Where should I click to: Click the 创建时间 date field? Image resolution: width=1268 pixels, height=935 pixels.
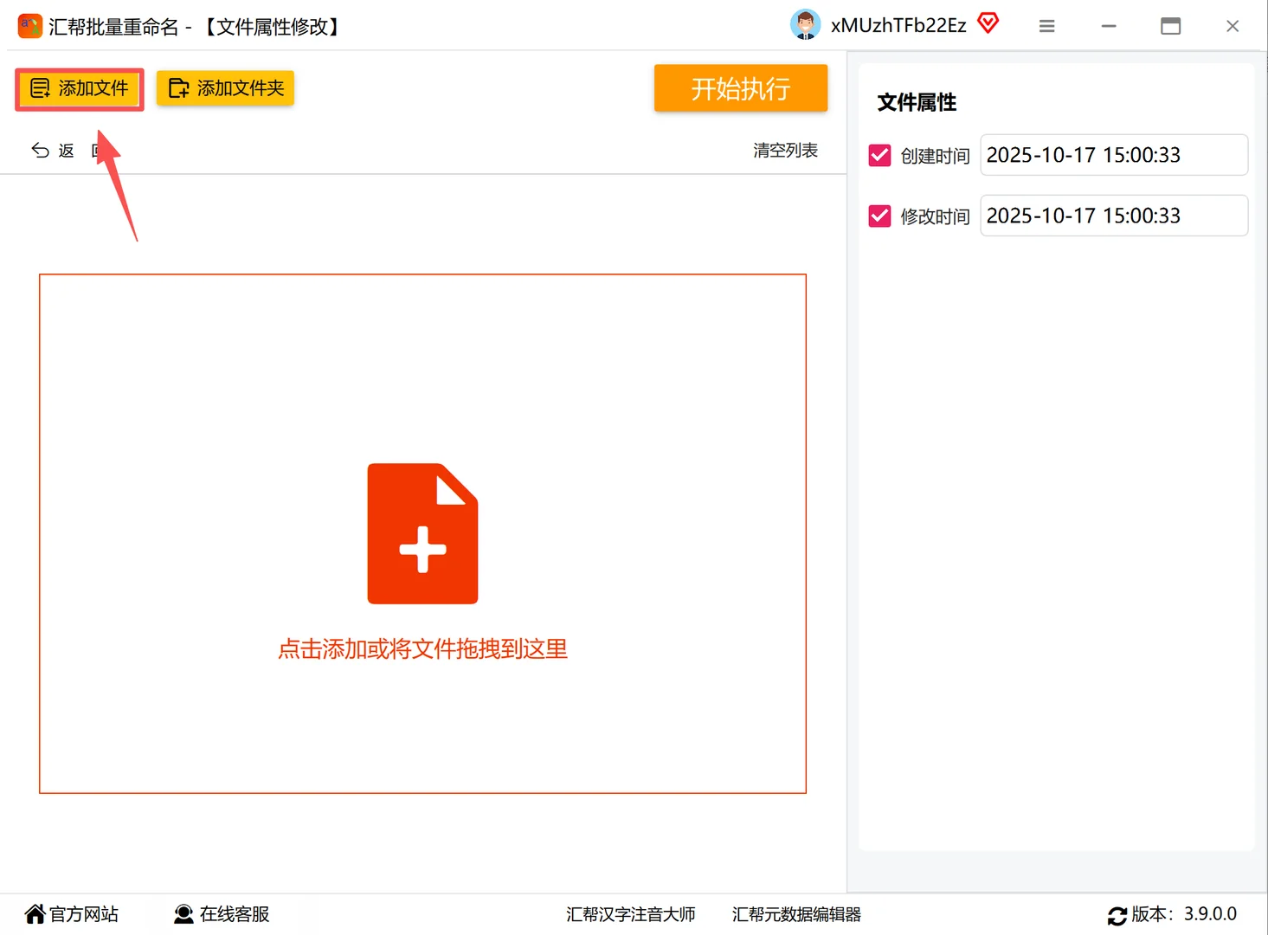pos(1113,155)
